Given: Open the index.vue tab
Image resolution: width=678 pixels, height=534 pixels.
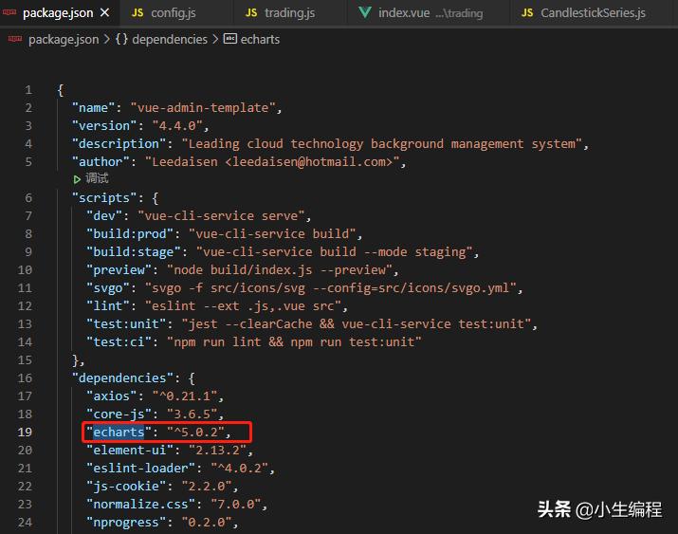Looking at the screenshot, I should [430, 13].
